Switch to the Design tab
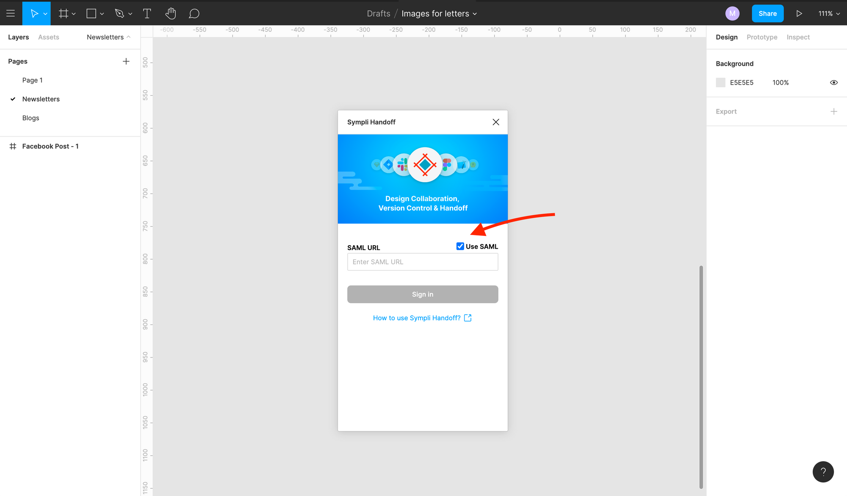Screen dimensions: 847x496 pos(727,37)
